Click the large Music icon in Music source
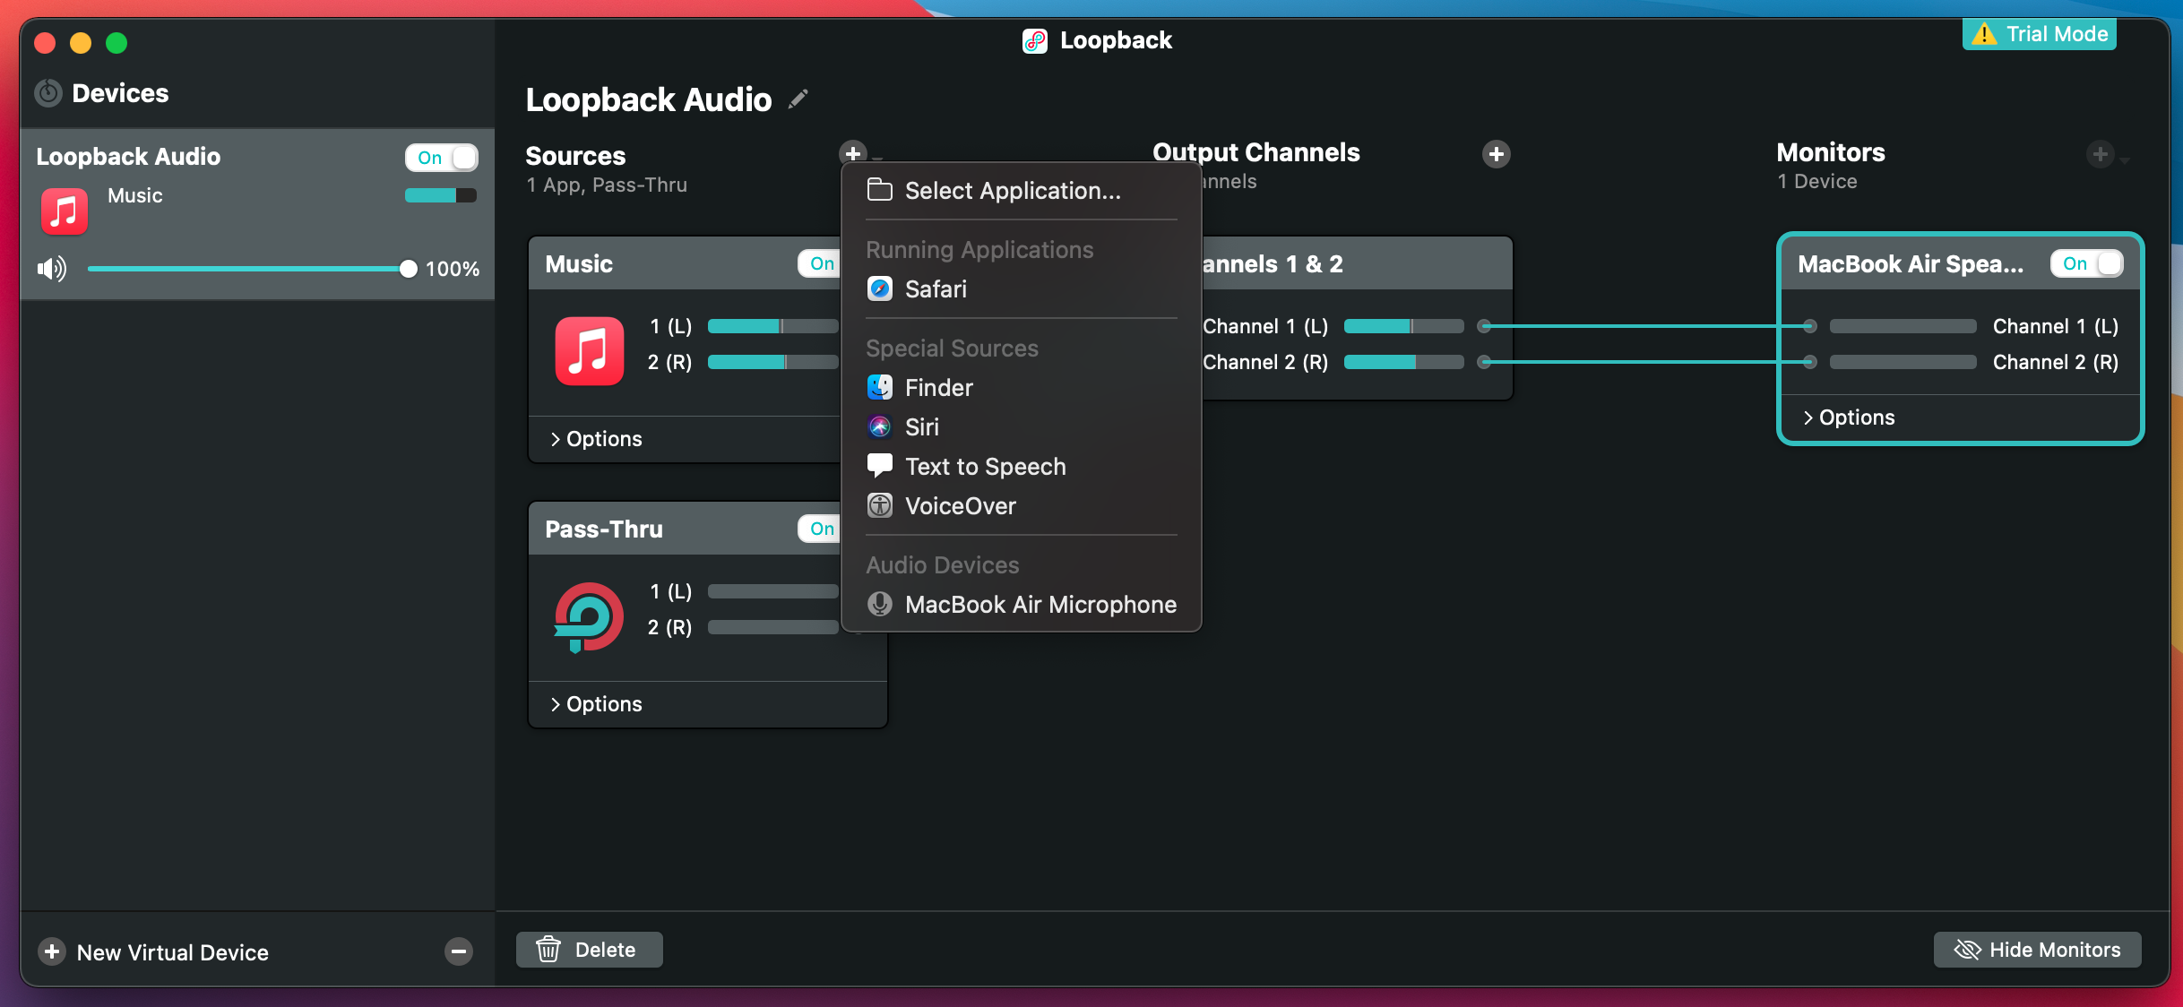This screenshot has height=1007, width=2183. [x=589, y=350]
